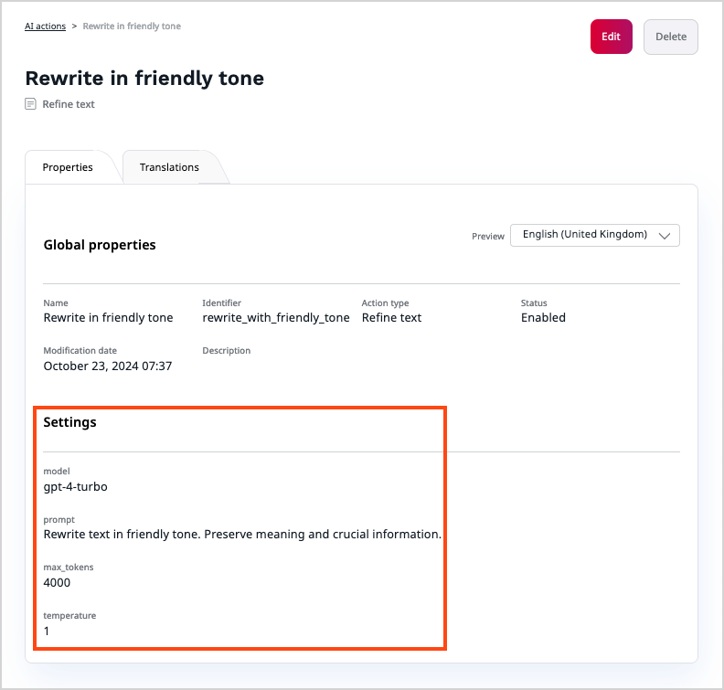Screen dimensions: 724x690
Task: Click the identifier value rewrite_with_friendly_tone
Action: click(276, 318)
